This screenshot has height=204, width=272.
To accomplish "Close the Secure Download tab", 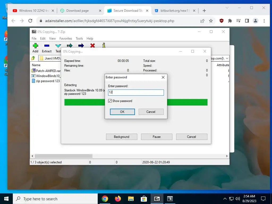I will pyautogui.click(x=147, y=11).
